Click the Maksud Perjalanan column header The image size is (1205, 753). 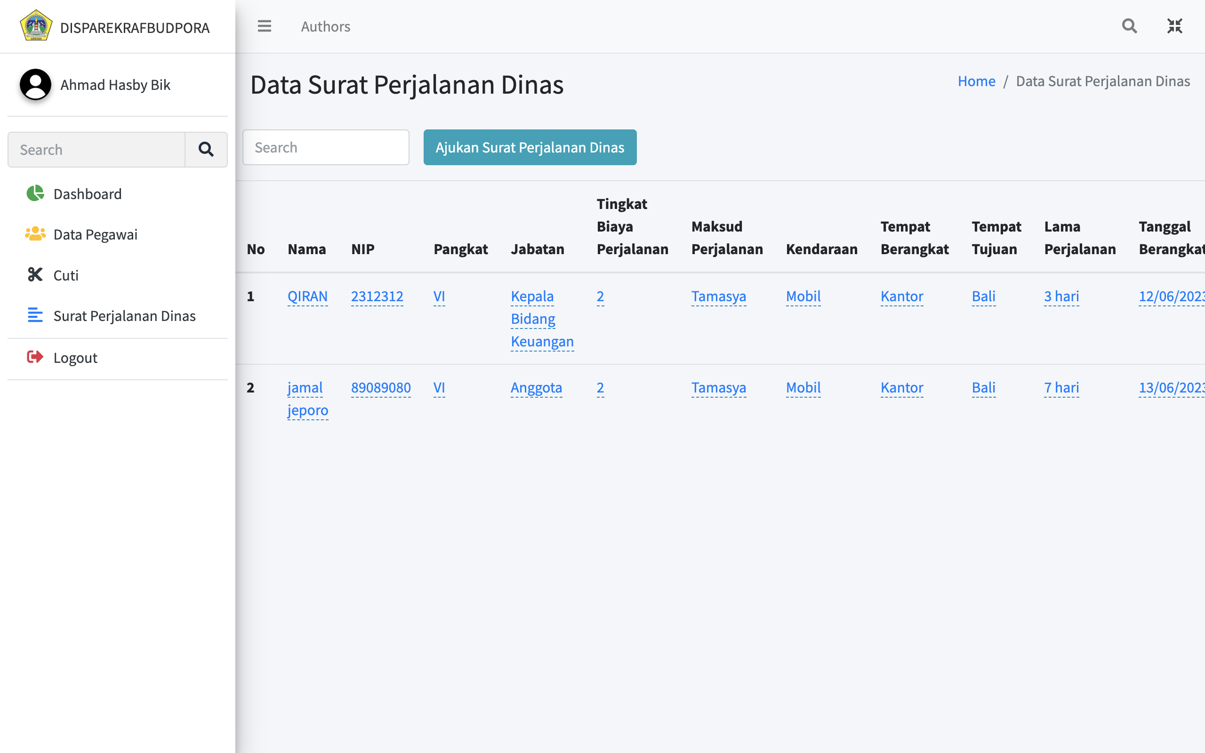[x=727, y=238]
